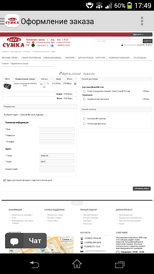
Task: Open the hamburger navigation drawer icon
Action: 2,21
